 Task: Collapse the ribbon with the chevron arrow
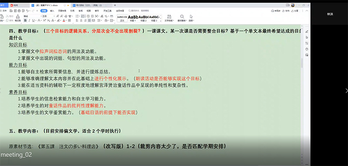307,10
